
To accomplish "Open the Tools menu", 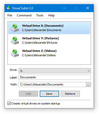I will point(40,15).
